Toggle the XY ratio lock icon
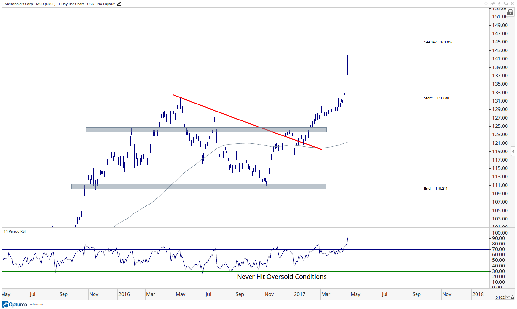Viewport: 517px width, 309px height. click(x=513, y=297)
